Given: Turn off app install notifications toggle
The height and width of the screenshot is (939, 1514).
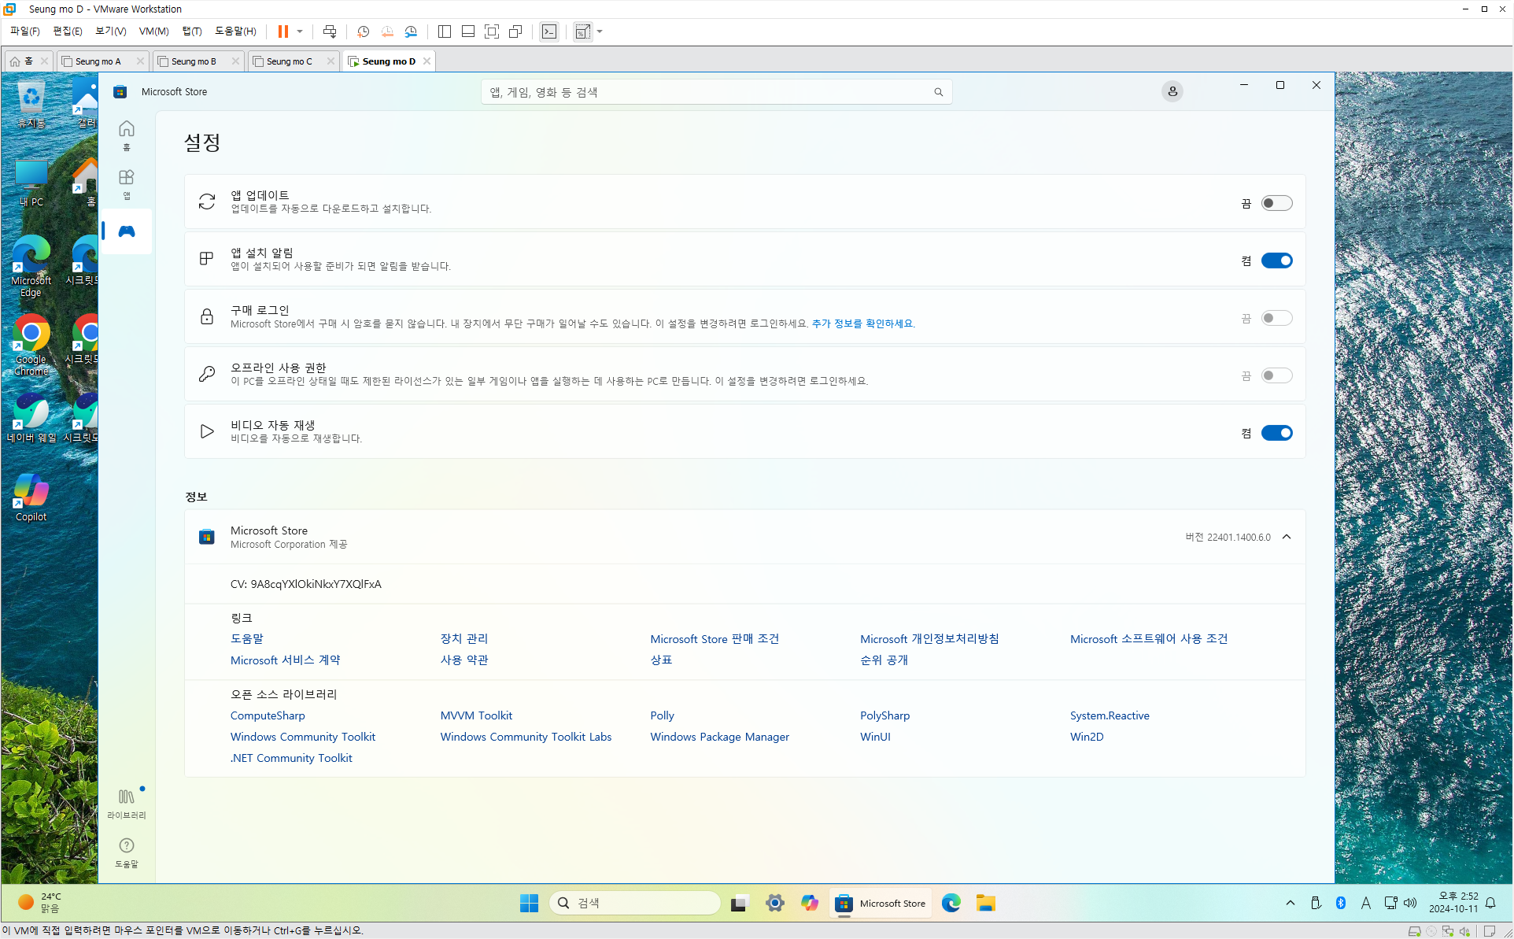Looking at the screenshot, I should 1276,261.
